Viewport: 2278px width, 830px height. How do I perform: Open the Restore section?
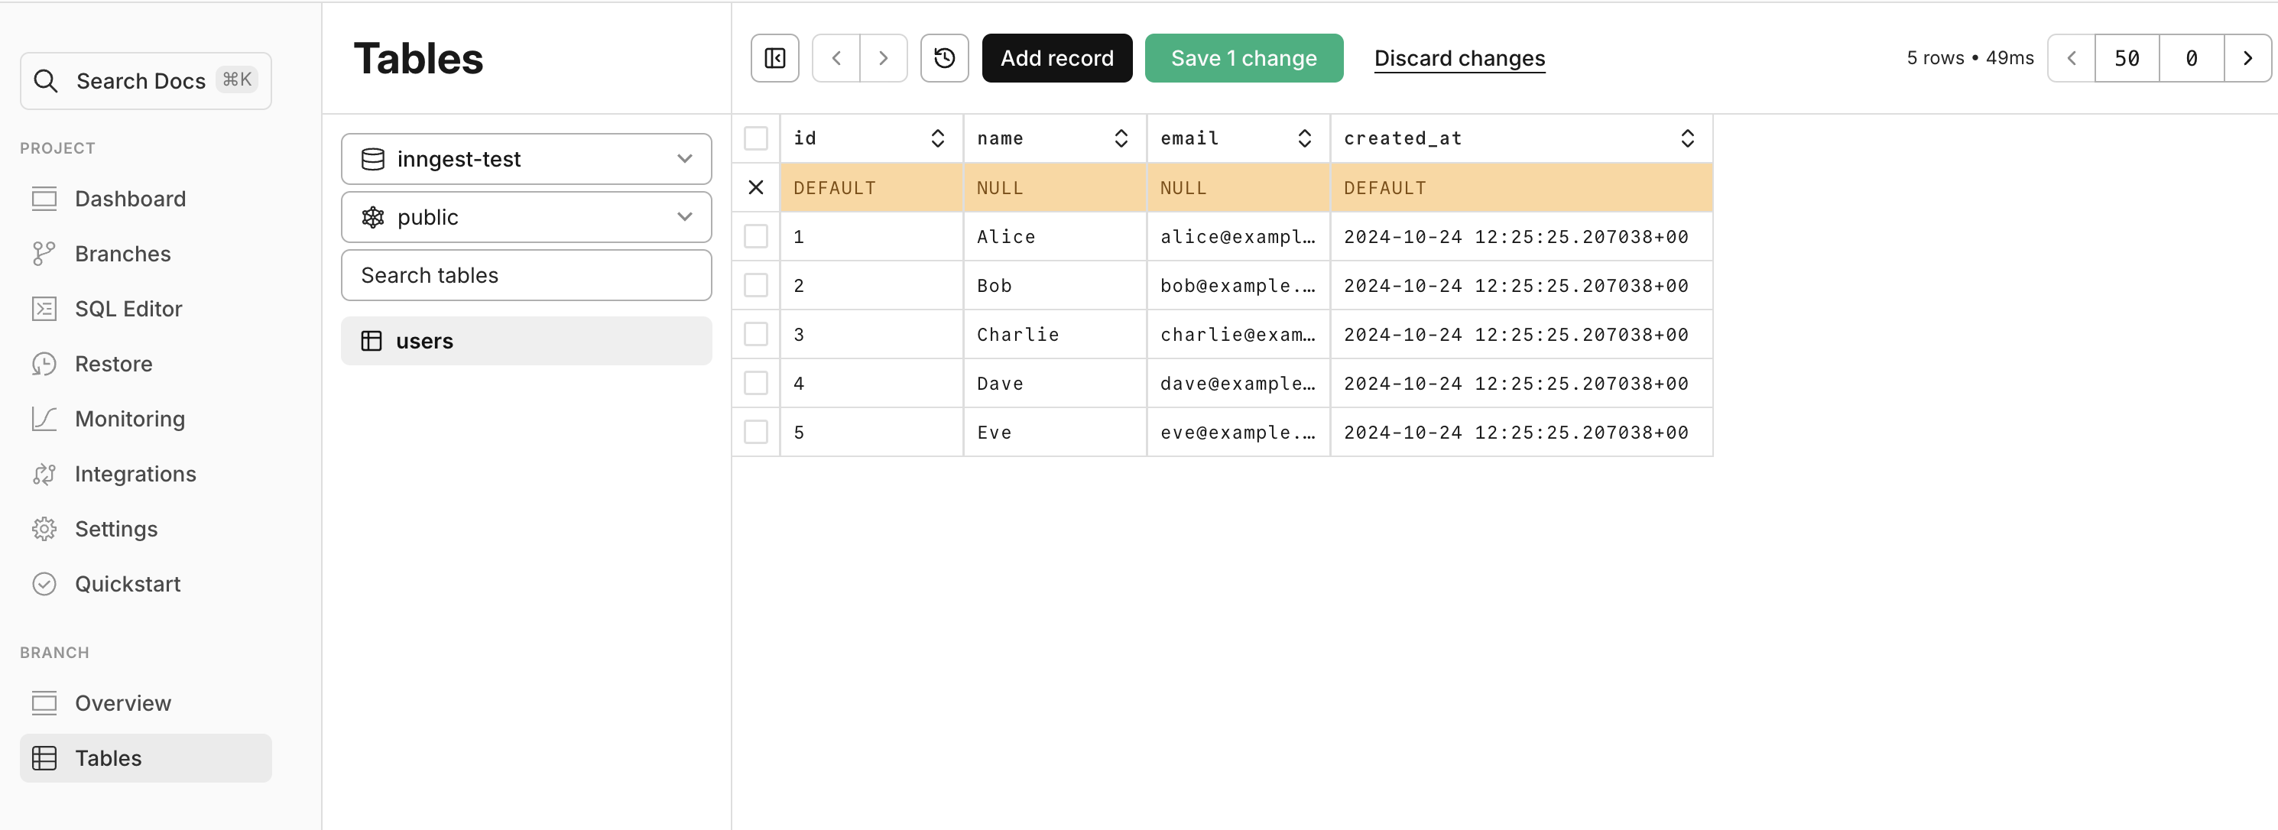pos(113,363)
